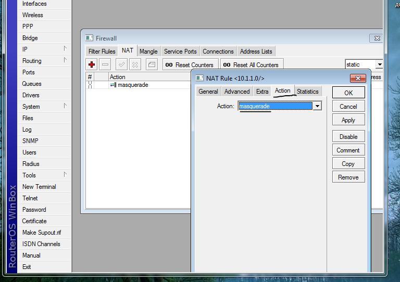This screenshot has height=282, width=400.
Task: Click the red plus add rule icon
Action: (x=92, y=65)
